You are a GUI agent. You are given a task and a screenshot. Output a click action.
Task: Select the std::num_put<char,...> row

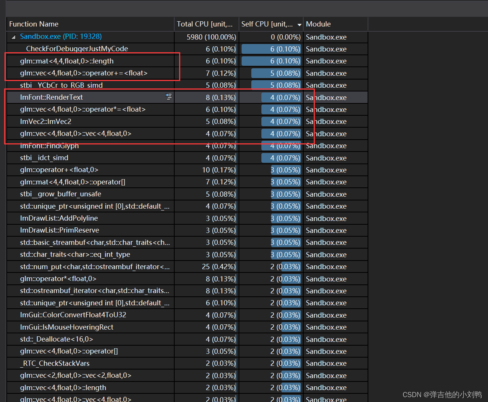coord(187,267)
